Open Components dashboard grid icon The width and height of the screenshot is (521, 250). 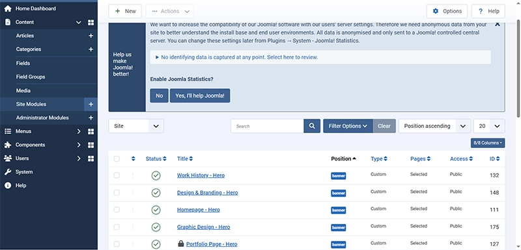point(91,145)
